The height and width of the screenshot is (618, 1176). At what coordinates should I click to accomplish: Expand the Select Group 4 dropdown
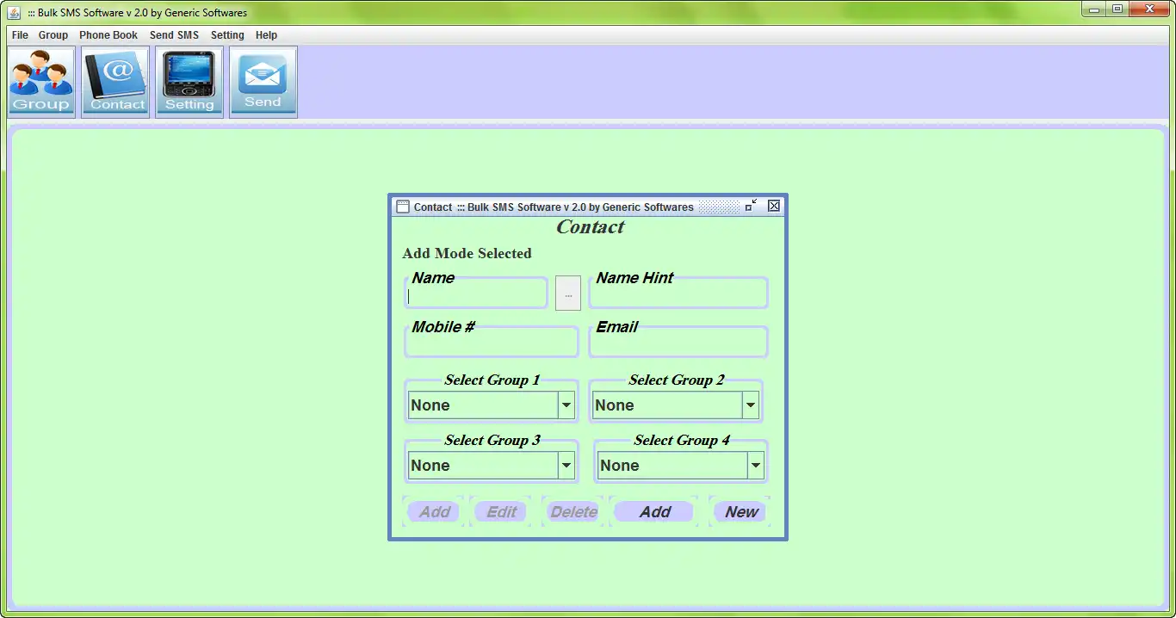coord(756,466)
